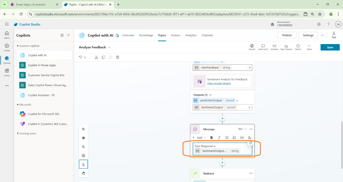The width and height of the screenshot is (343, 182).
Task: Click the delete trash icon
Action: 118,57
